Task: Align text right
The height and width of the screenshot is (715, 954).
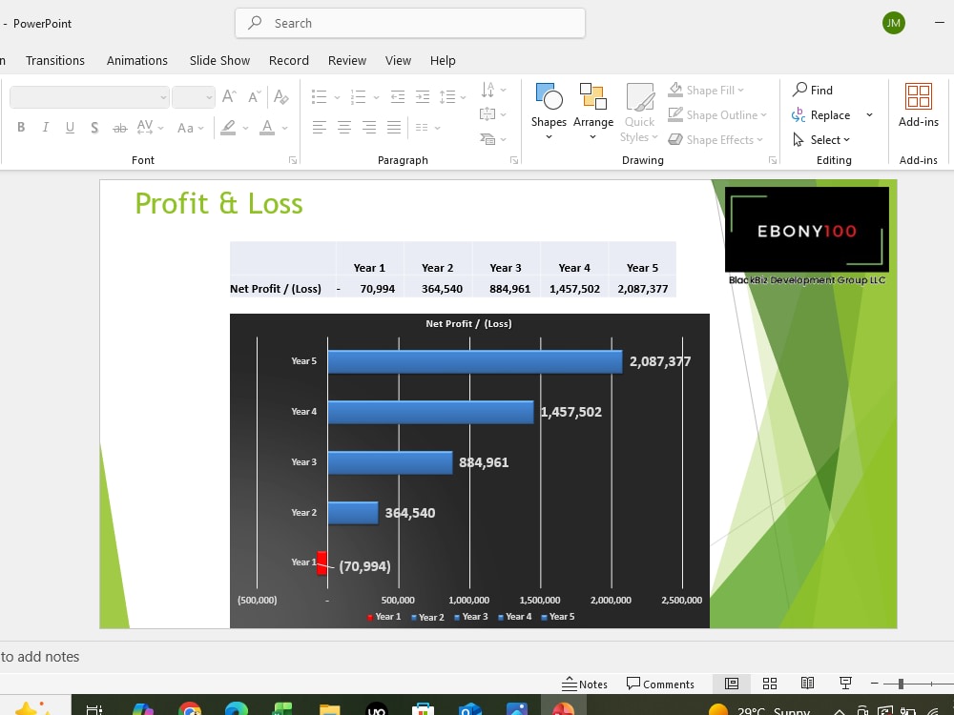Action: (x=369, y=127)
